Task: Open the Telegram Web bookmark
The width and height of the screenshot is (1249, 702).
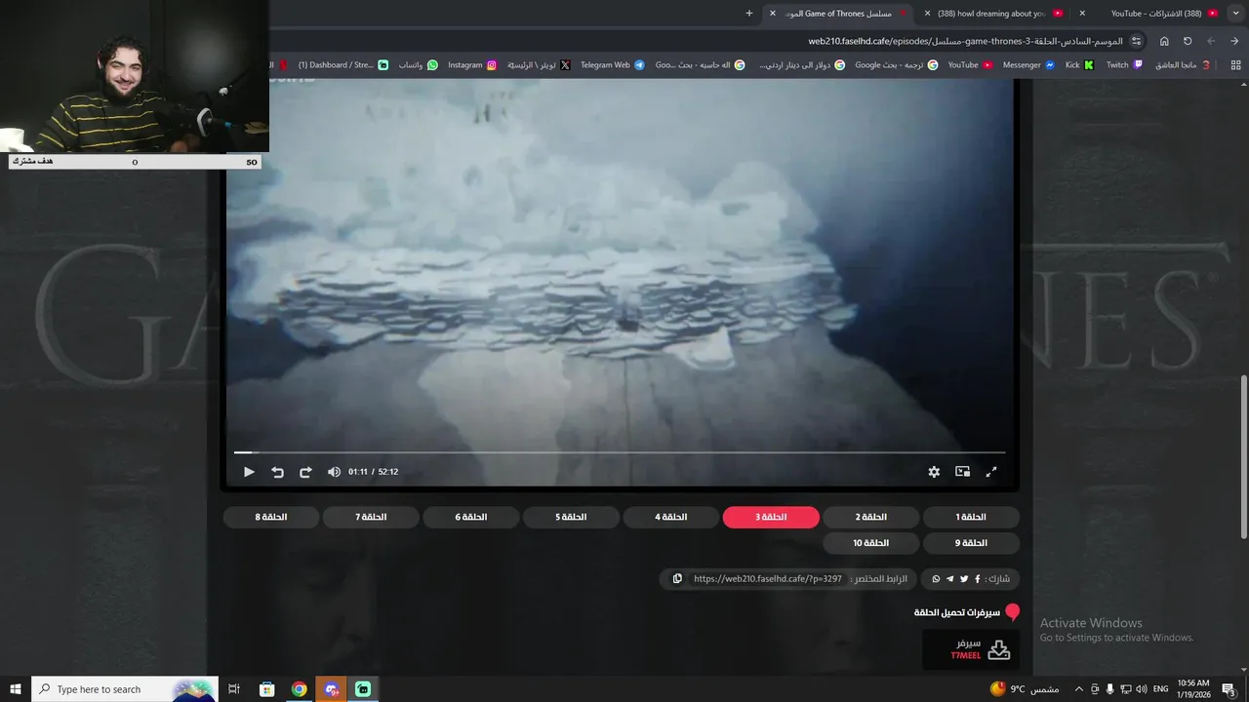Action: (613, 65)
